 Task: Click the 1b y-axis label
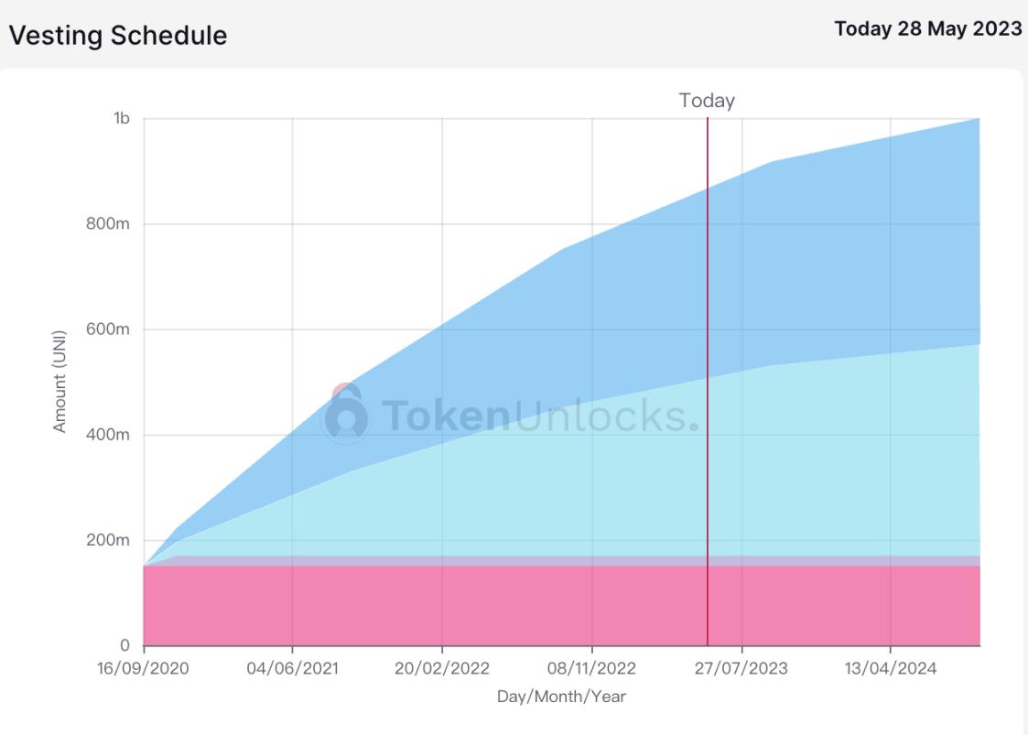121,118
